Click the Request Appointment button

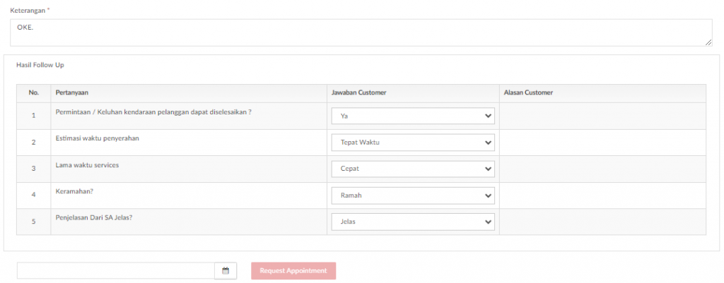(293, 271)
